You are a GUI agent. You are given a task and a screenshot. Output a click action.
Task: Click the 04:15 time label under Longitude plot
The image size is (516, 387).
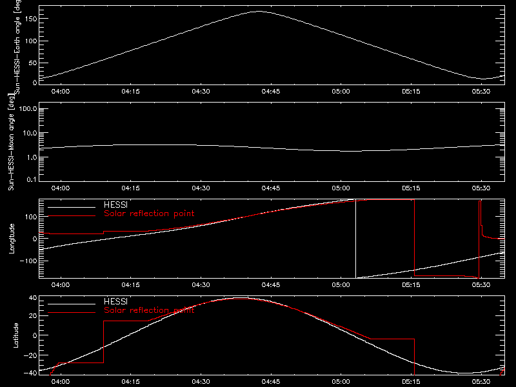(131, 285)
